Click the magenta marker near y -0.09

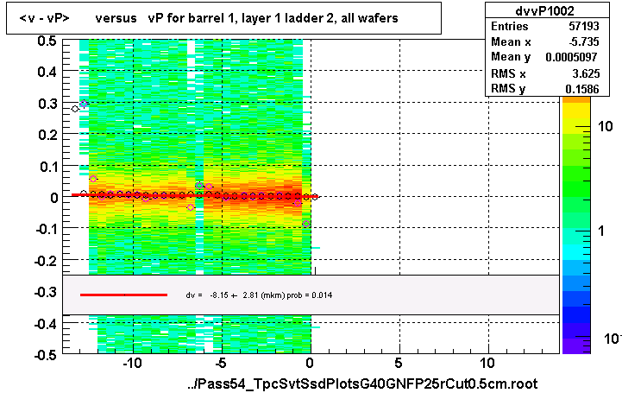(x=306, y=224)
